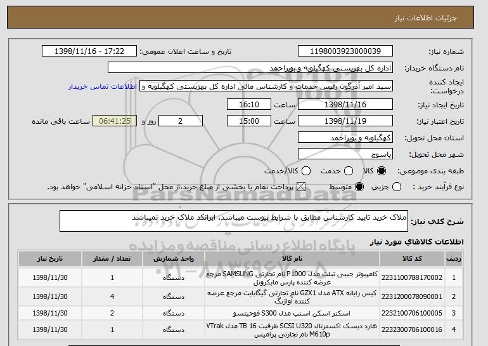Choose the جزیی purchase process option
The image size is (488, 346).
pyautogui.click(x=397, y=187)
